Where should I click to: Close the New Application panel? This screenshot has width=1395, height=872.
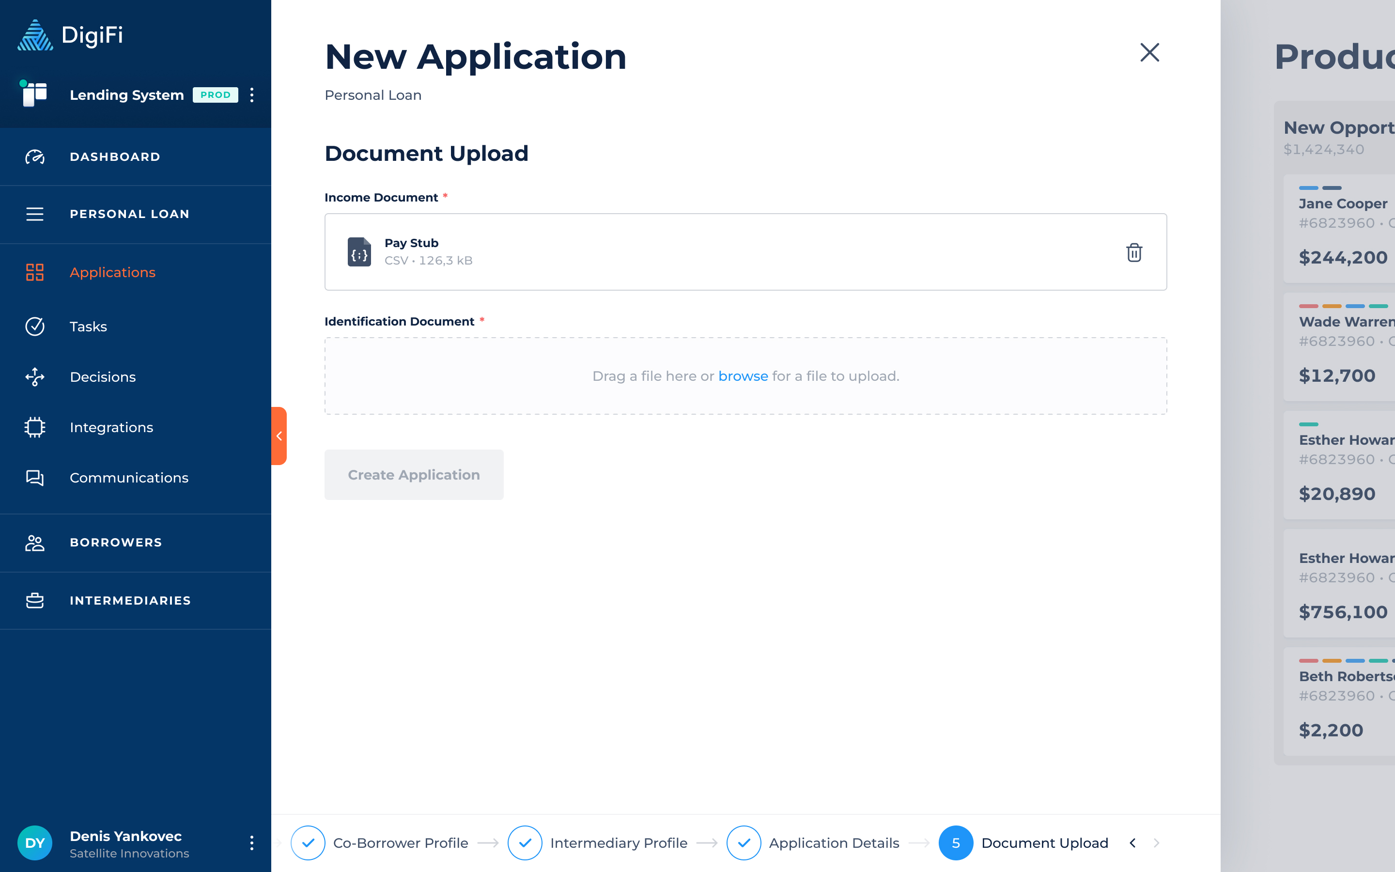tap(1149, 52)
